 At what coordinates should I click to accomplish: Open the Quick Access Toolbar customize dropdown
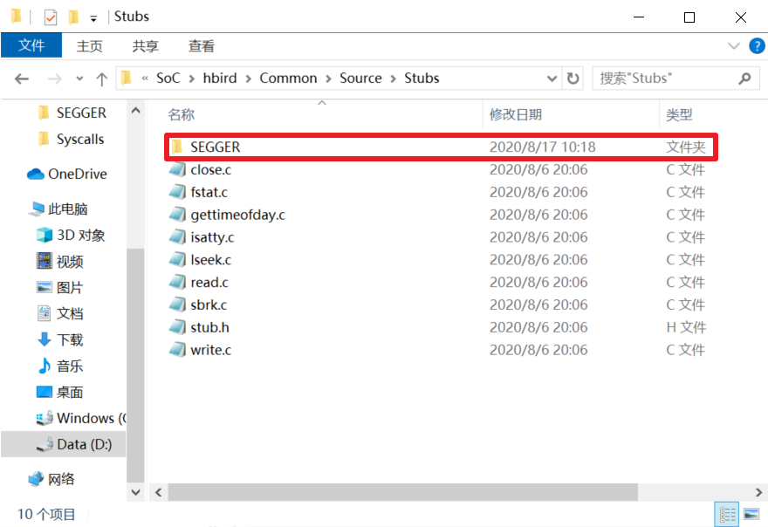[x=93, y=18]
